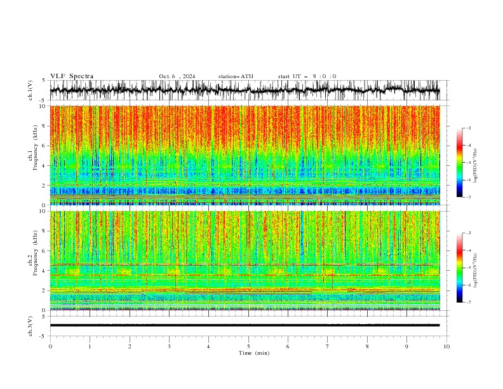Click the "5" tick on ch.1 voltage axis
503x389 pixels.
(44, 81)
